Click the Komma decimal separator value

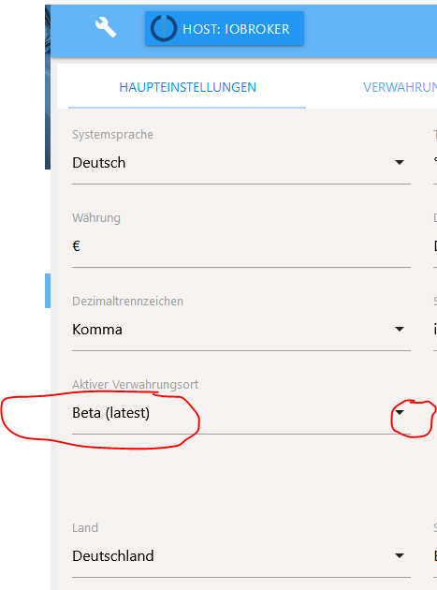point(97,330)
